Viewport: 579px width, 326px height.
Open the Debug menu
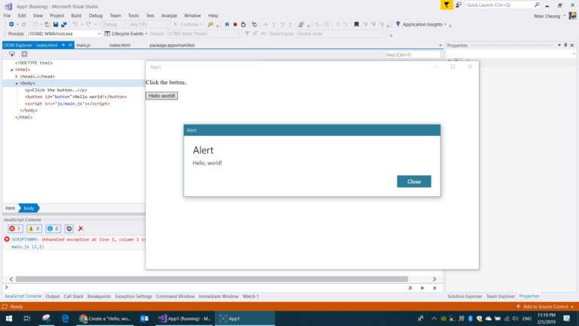tap(95, 16)
